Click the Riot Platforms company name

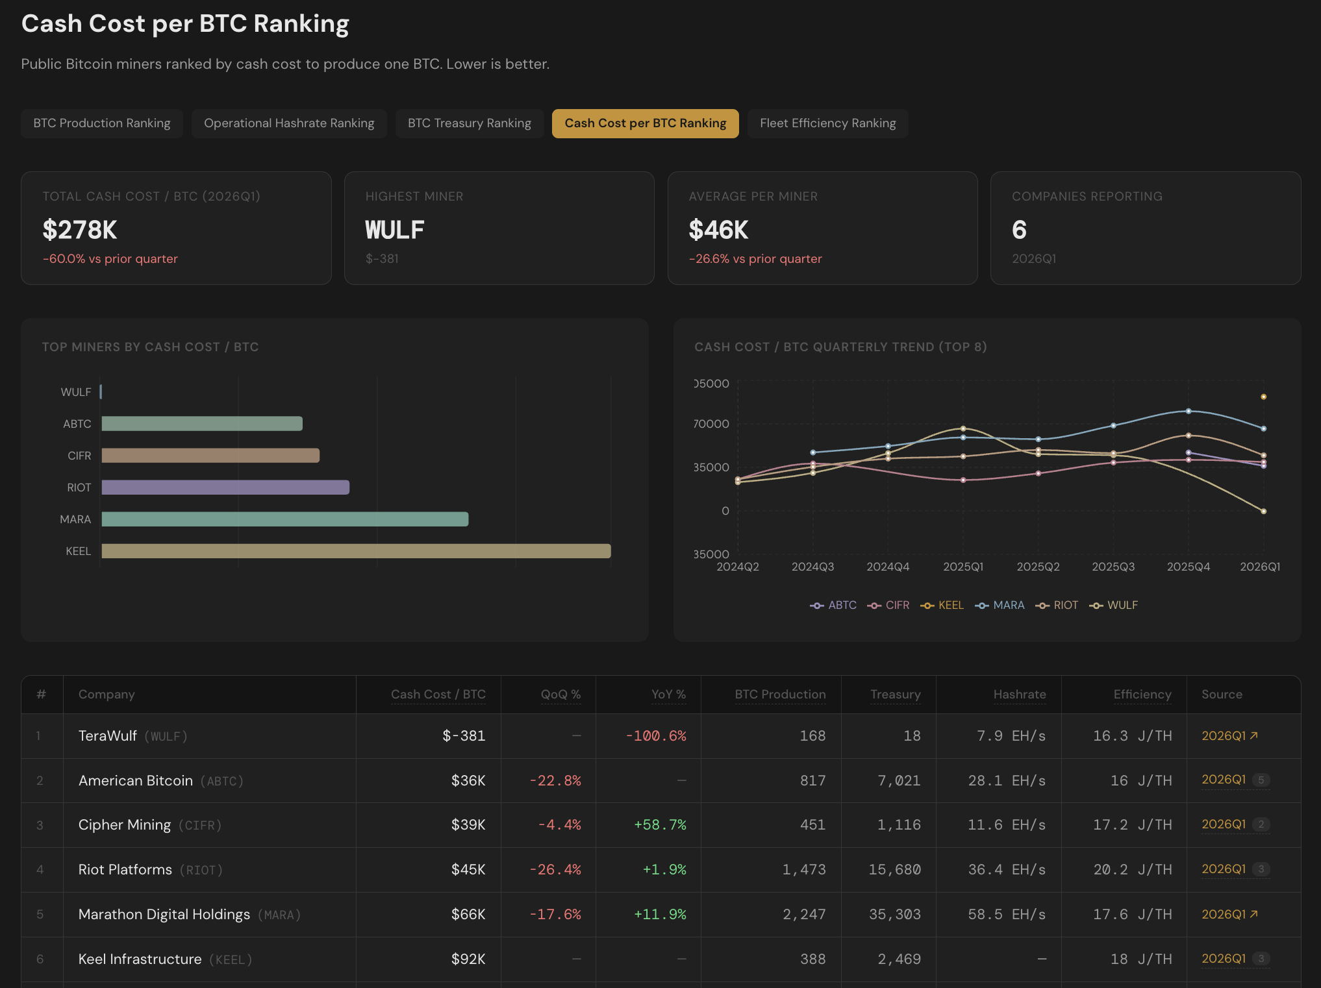(x=125, y=870)
